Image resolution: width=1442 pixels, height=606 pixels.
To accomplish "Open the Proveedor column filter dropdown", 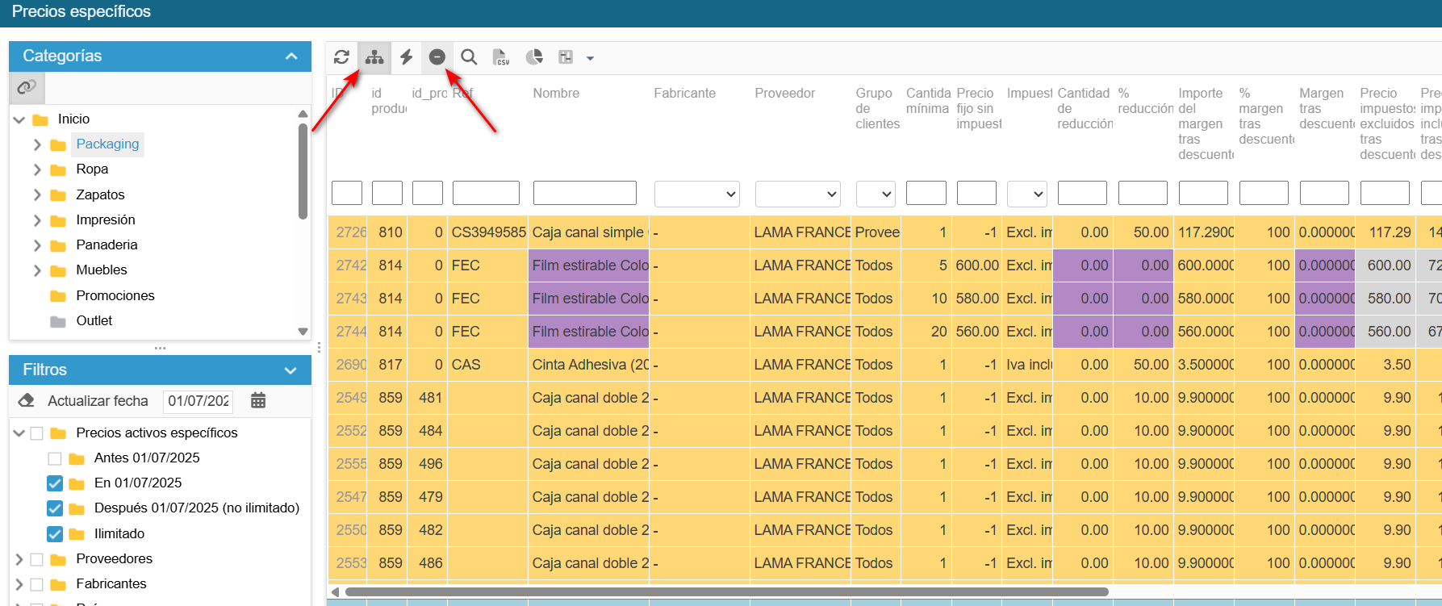I will tap(797, 194).
